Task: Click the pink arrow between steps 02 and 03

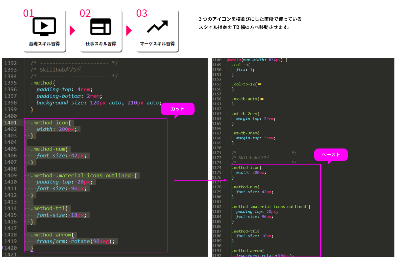Action: (129, 31)
